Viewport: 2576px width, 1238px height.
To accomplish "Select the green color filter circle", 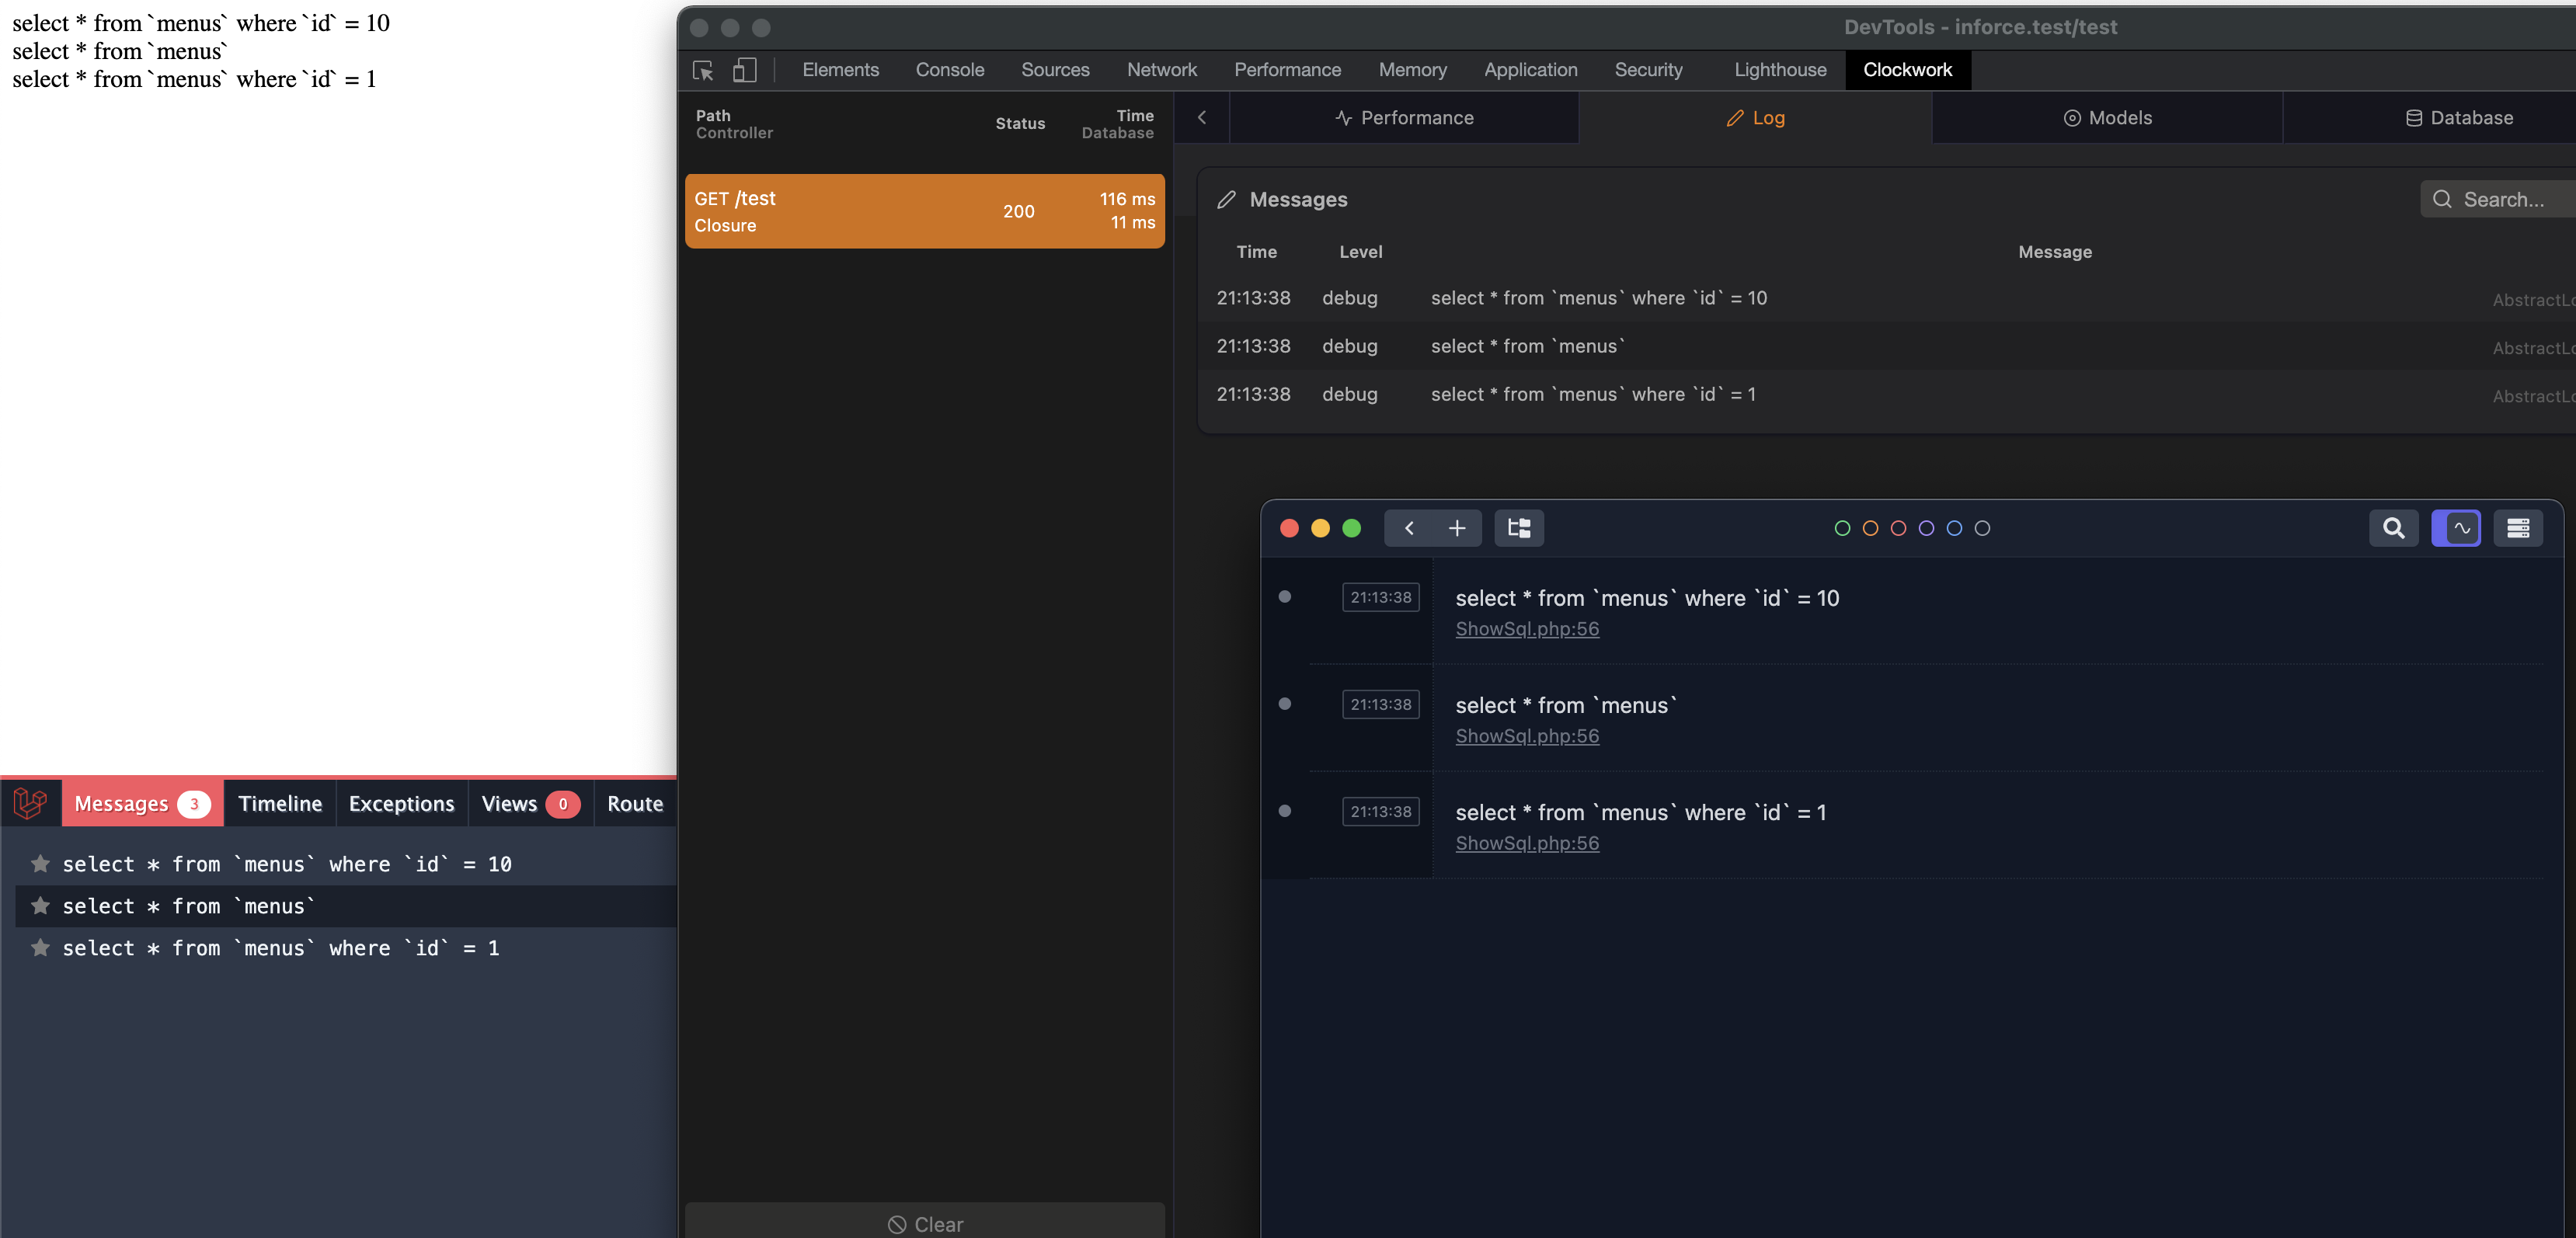I will [1842, 528].
